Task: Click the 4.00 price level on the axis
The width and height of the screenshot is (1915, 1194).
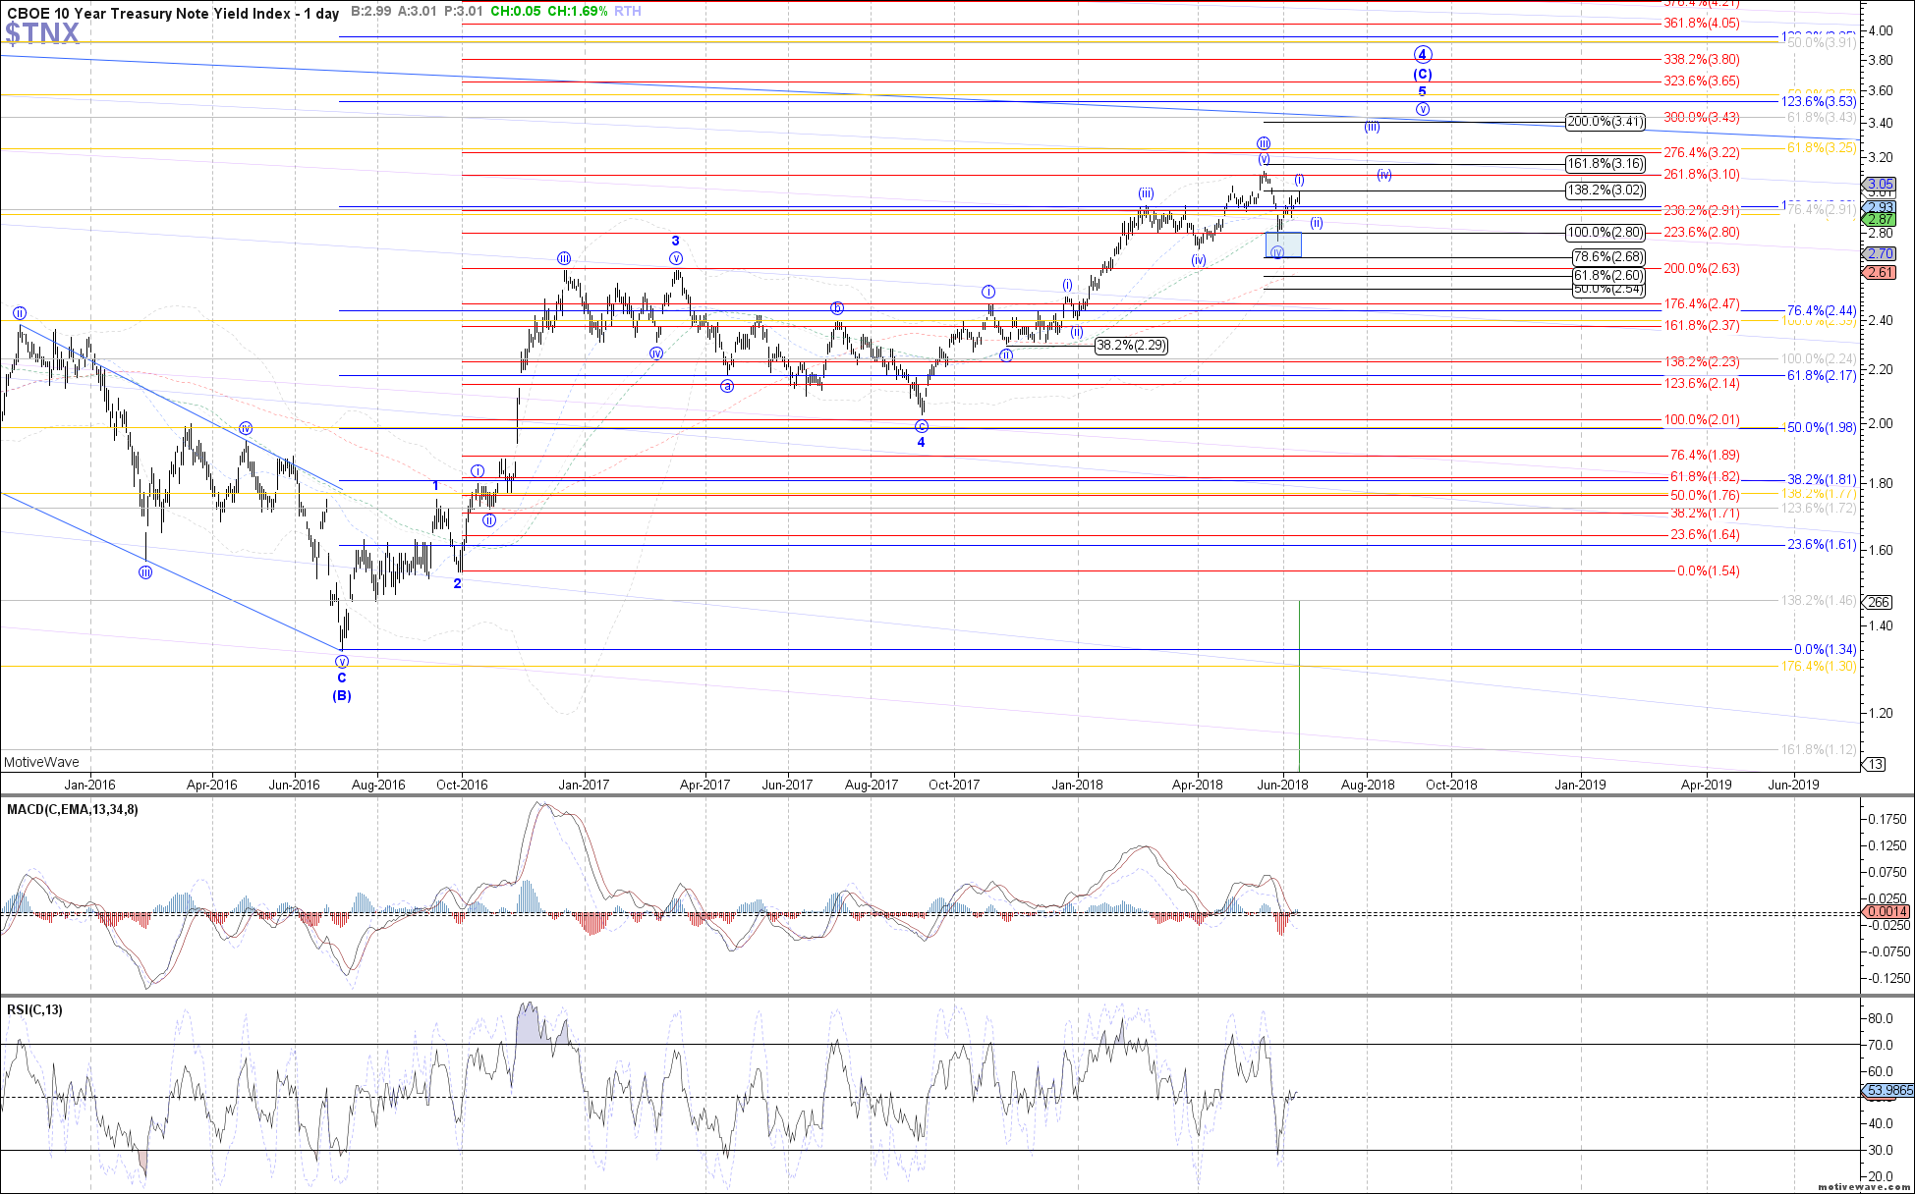Action: [1880, 30]
